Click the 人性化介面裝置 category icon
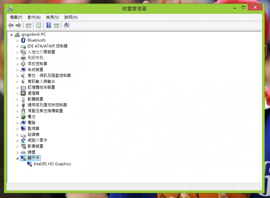Viewport: 270px width, 198px height. 23,52
